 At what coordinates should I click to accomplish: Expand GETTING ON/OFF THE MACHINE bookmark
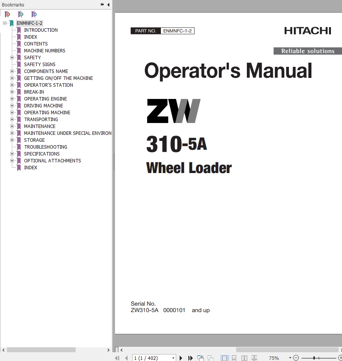click(12, 78)
